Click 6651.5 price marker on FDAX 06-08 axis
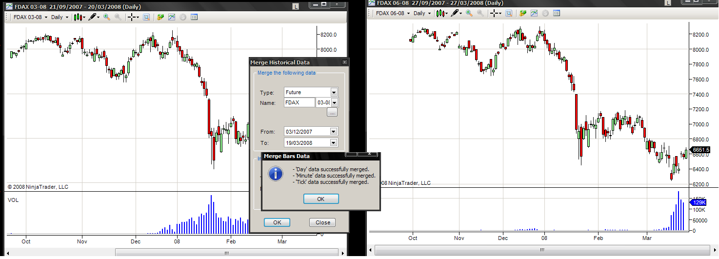719x259 pixels. point(700,150)
